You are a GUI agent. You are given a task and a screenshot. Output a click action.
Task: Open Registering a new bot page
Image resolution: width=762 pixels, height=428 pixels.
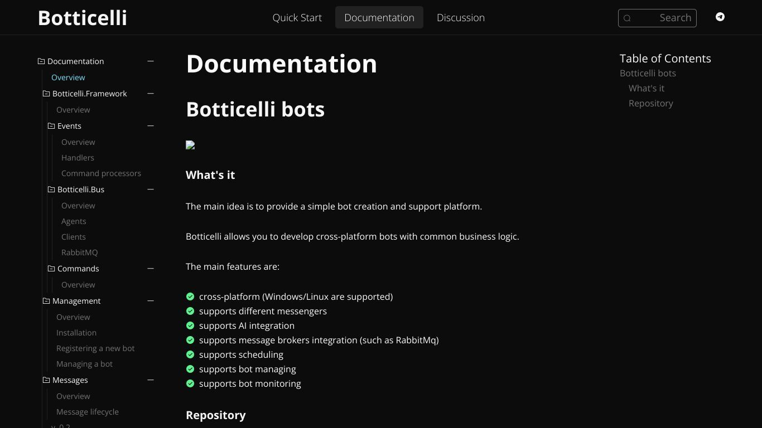click(95, 348)
